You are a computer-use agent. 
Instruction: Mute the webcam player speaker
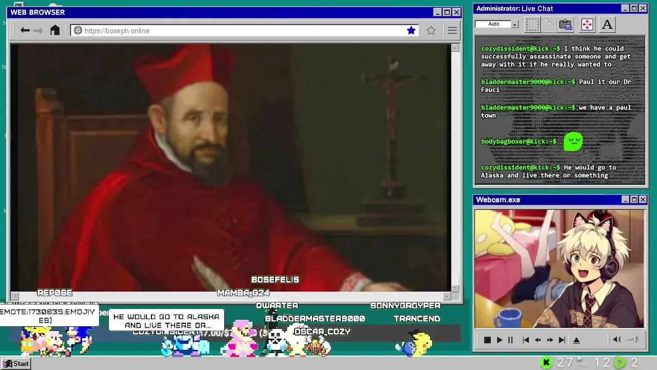617,339
